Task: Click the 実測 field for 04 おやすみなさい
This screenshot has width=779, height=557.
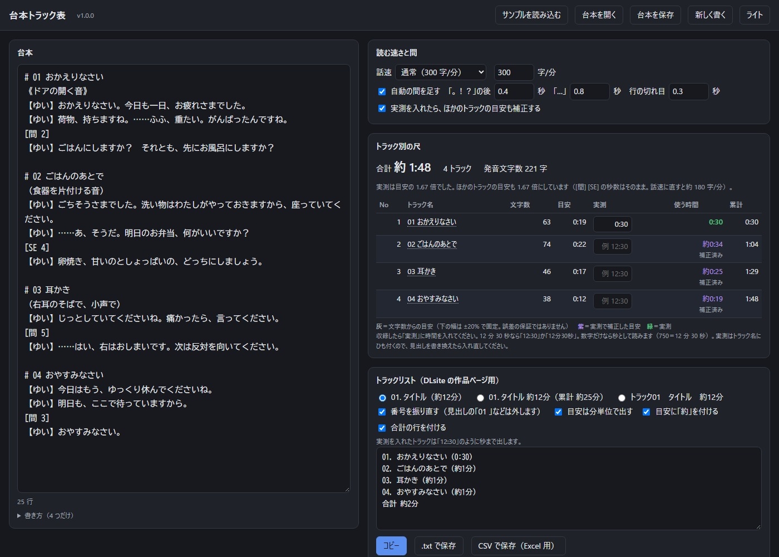Action: tap(612, 301)
